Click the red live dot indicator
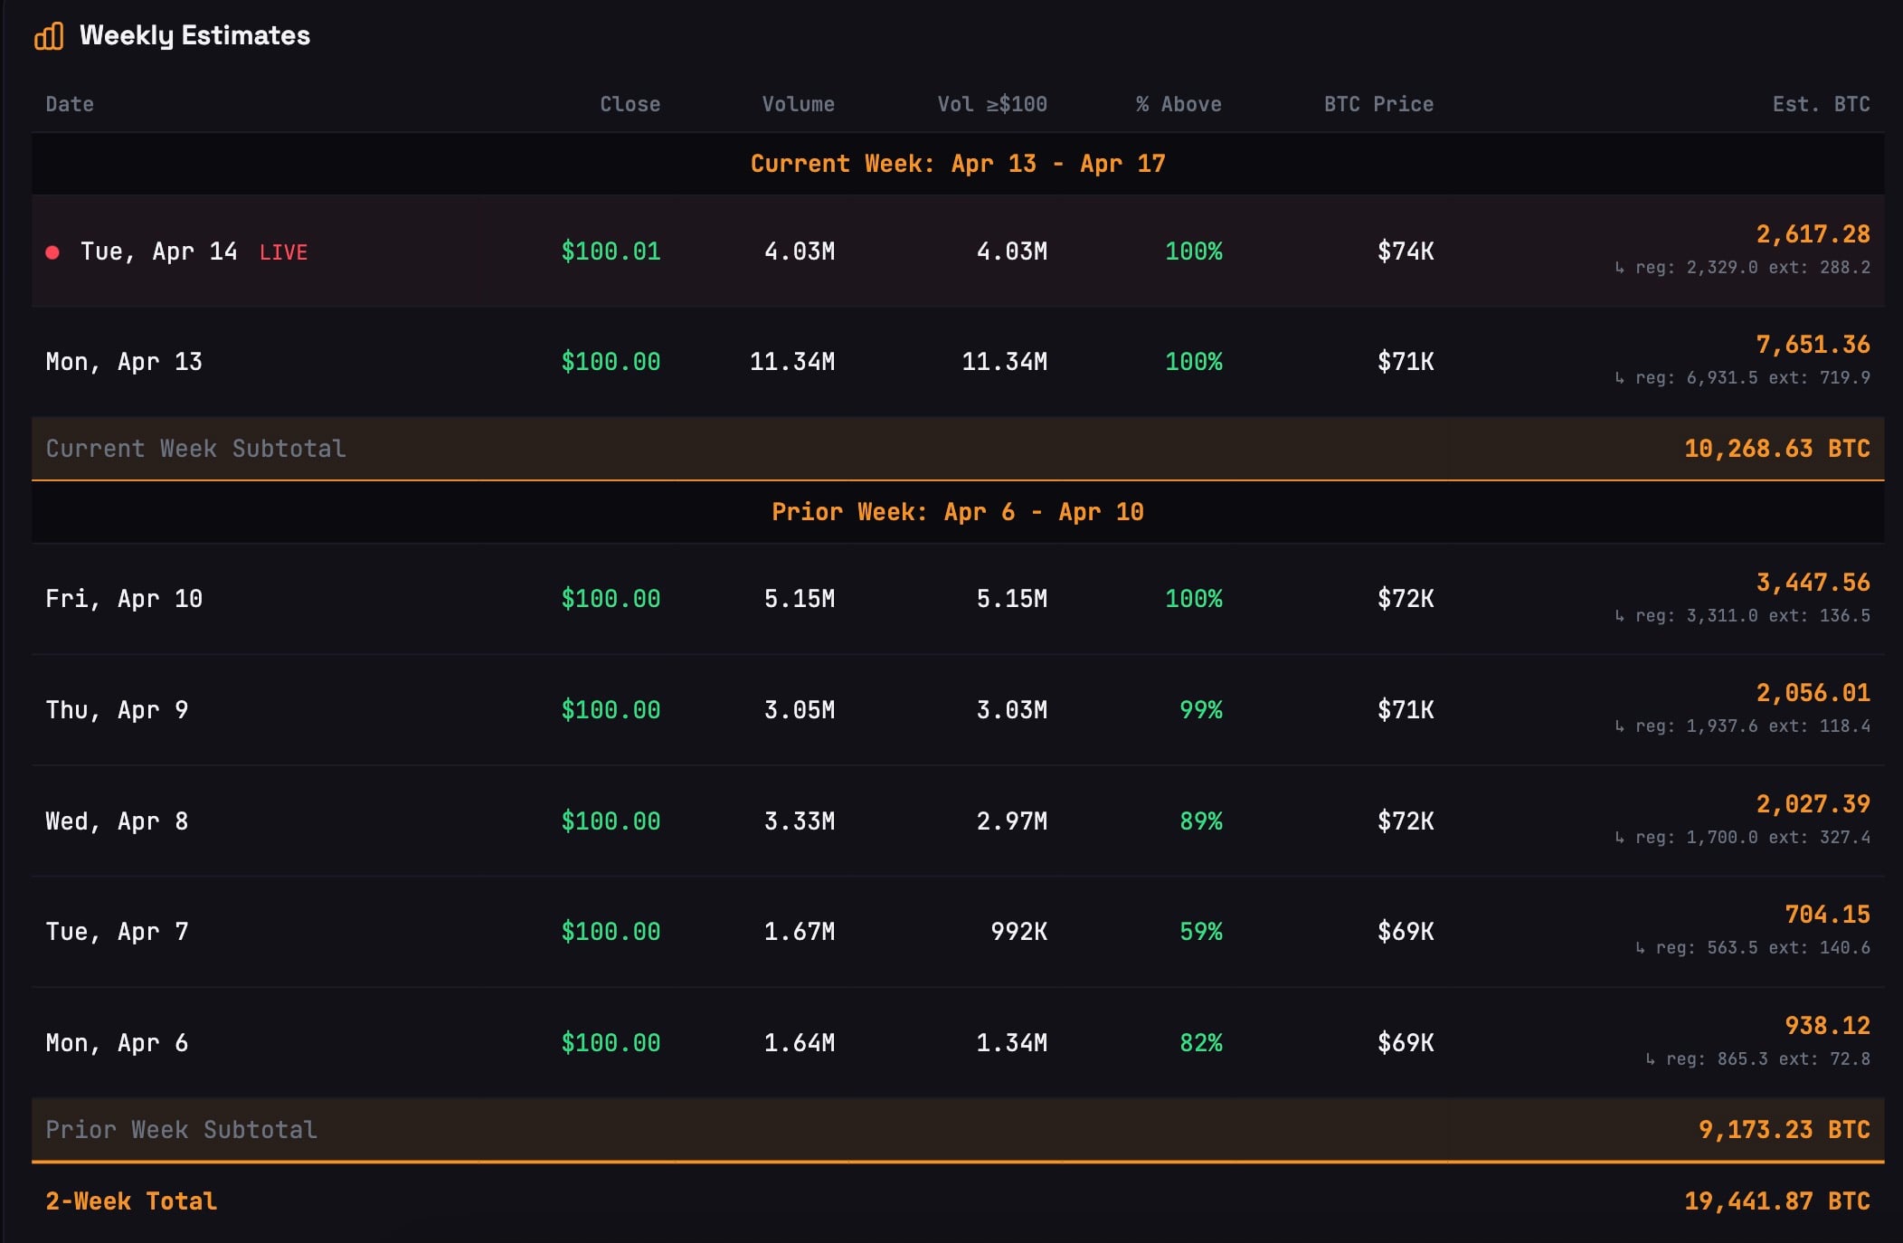The image size is (1903, 1243). click(52, 252)
